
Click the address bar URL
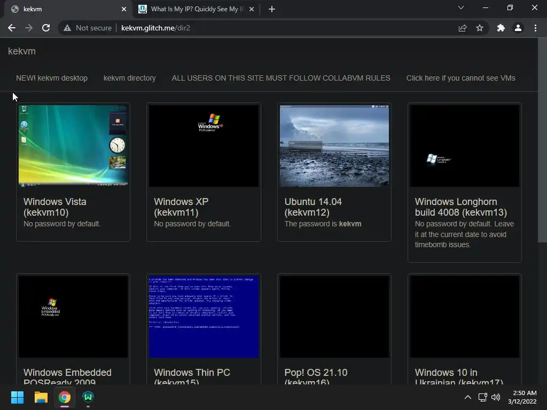click(x=155, y=28)
